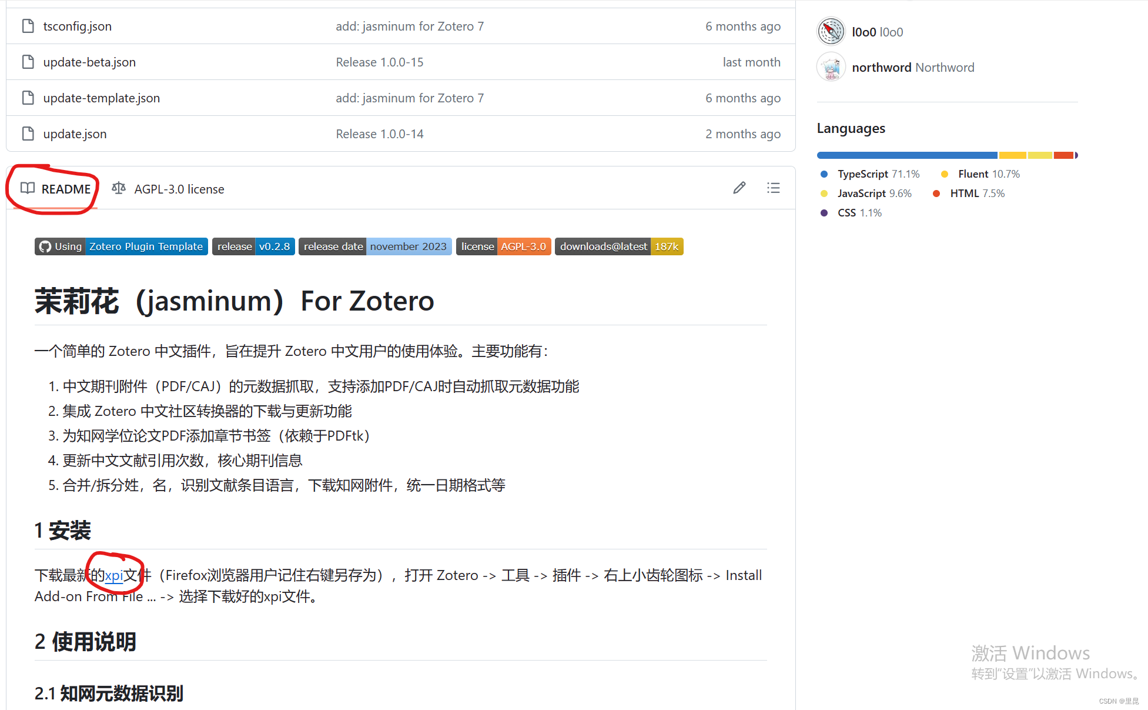
Task: Open commit "Release 1.0.0-14"
Action: 380,134
